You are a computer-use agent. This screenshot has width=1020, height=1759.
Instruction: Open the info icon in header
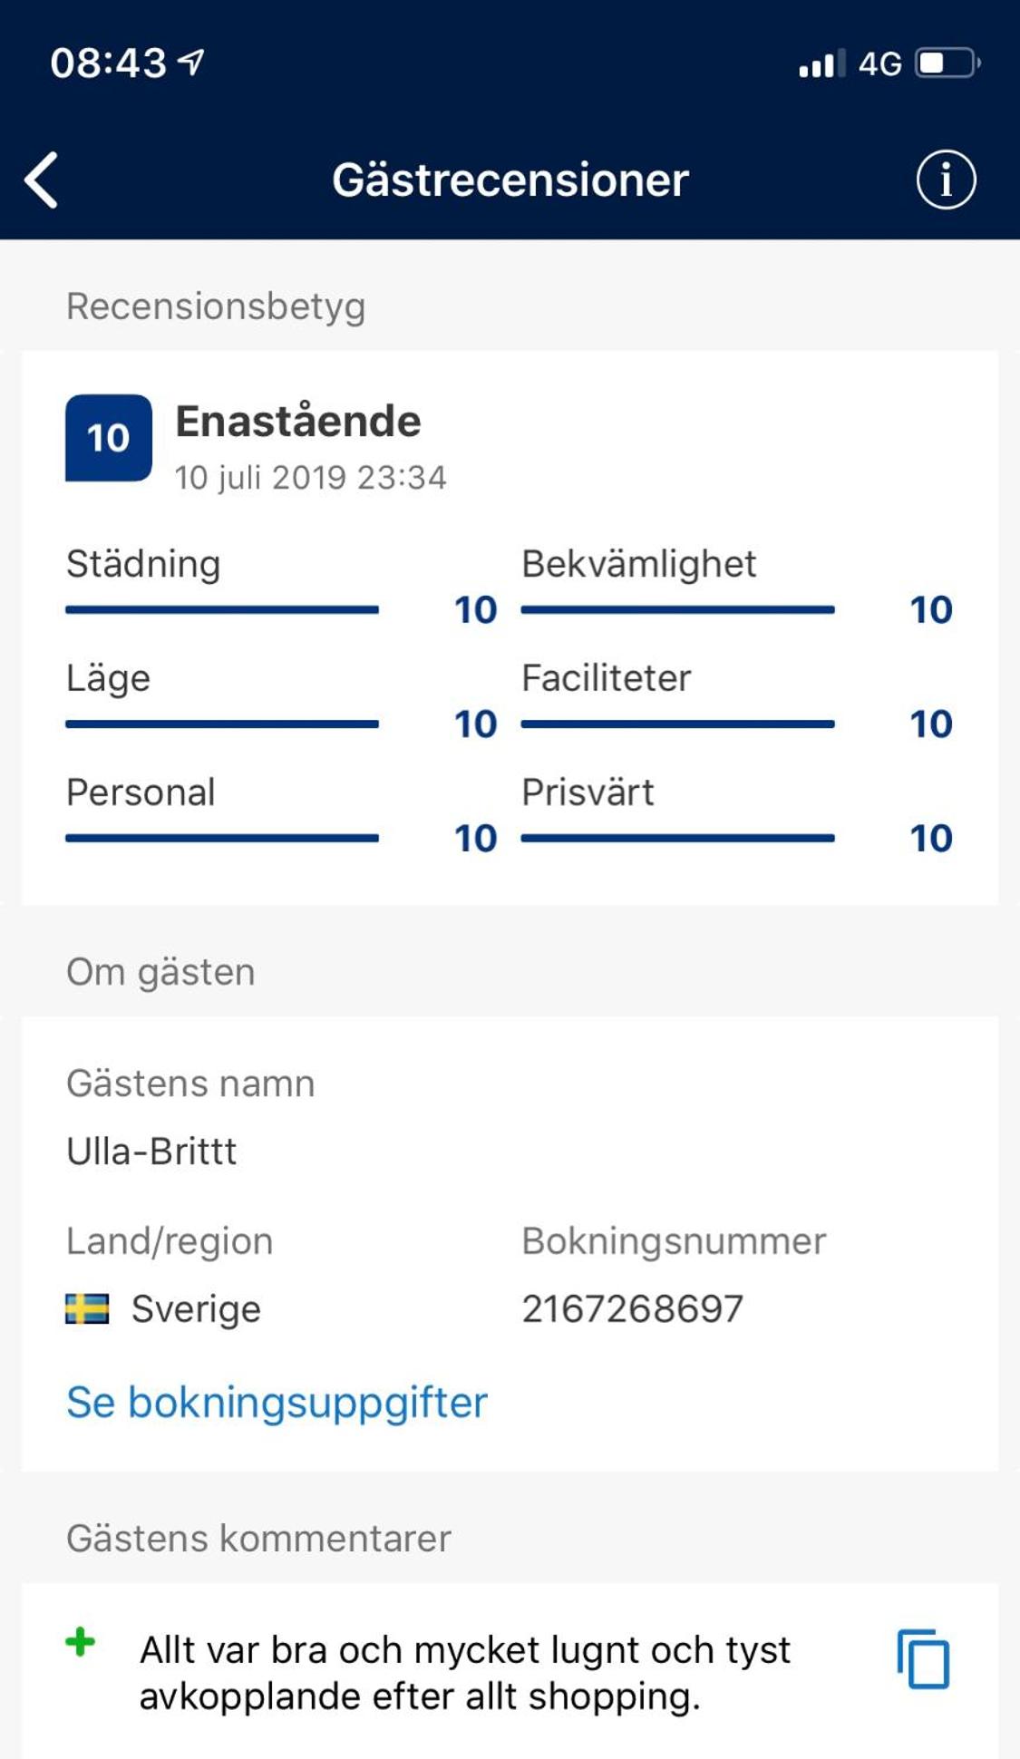(x=946, y=180)
